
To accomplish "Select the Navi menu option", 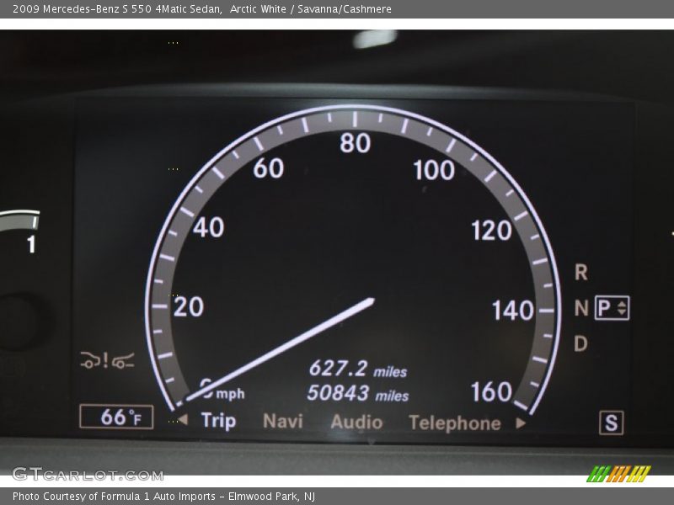I will [x=282, y=421].
